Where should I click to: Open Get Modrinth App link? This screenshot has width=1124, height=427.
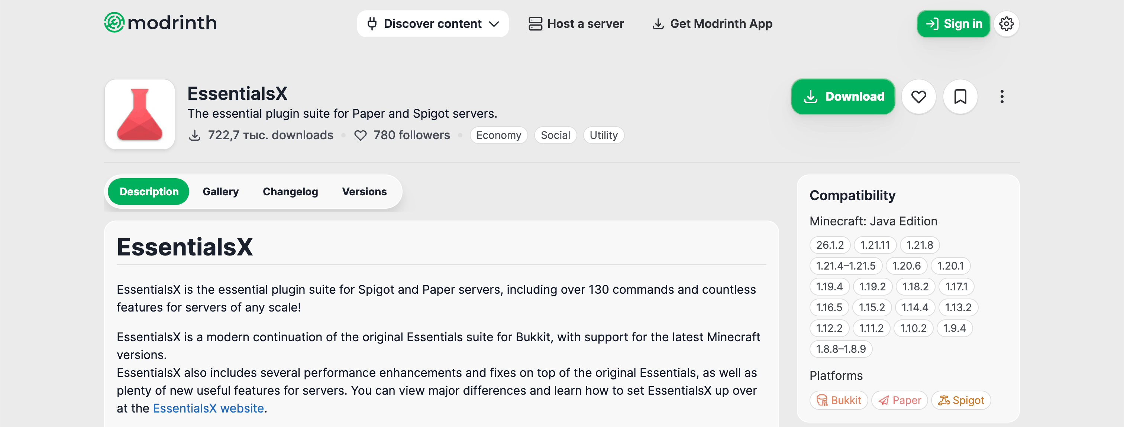(712, 23)
